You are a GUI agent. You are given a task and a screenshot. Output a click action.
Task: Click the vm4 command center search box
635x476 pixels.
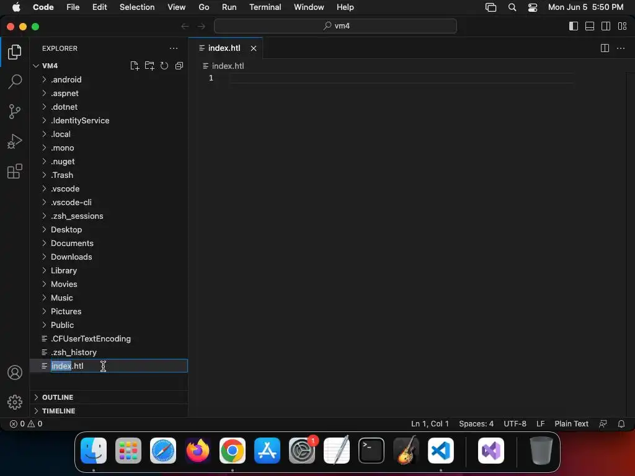[335, 26]
